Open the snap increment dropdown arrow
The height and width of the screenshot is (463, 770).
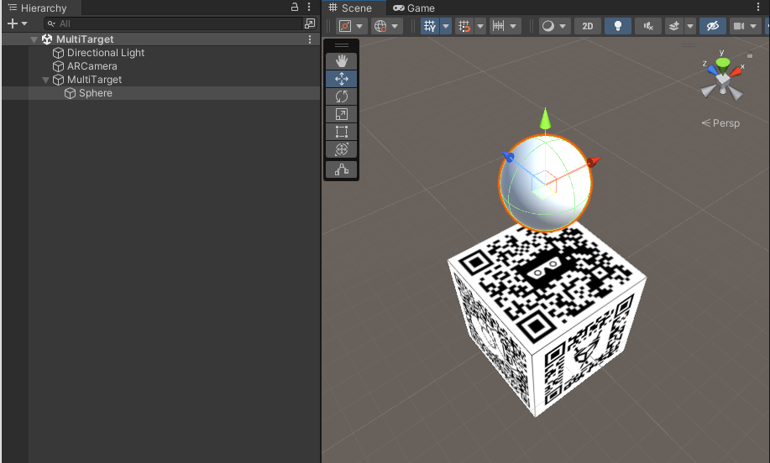click(513, 26)
